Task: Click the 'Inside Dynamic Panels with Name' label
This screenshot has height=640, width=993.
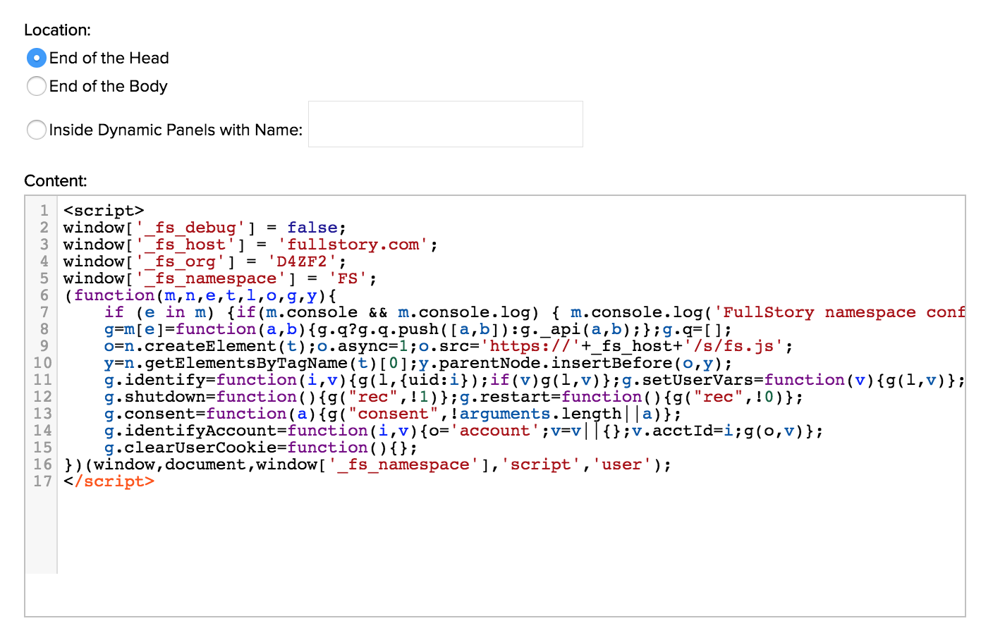Action: tap(176, 130)
